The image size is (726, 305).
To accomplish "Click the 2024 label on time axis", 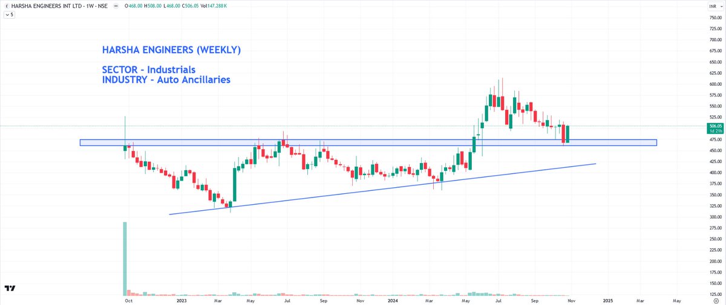I will click(x=392, y=300).
